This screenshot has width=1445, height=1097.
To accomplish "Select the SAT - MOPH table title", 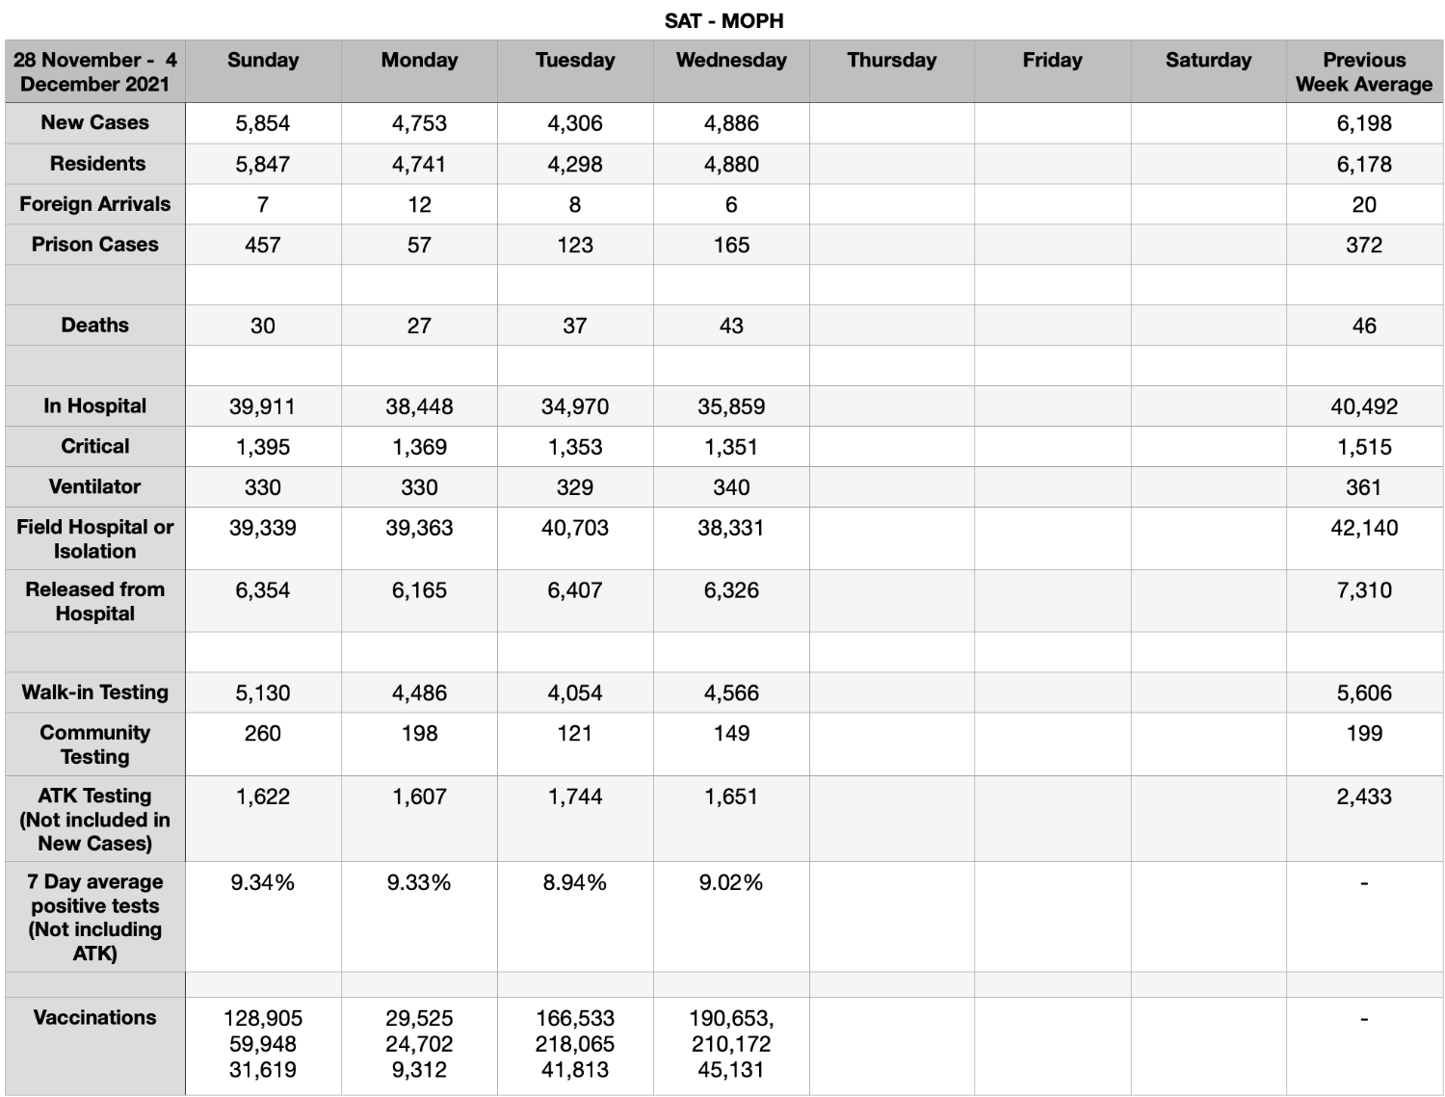I will pos(723,20).
